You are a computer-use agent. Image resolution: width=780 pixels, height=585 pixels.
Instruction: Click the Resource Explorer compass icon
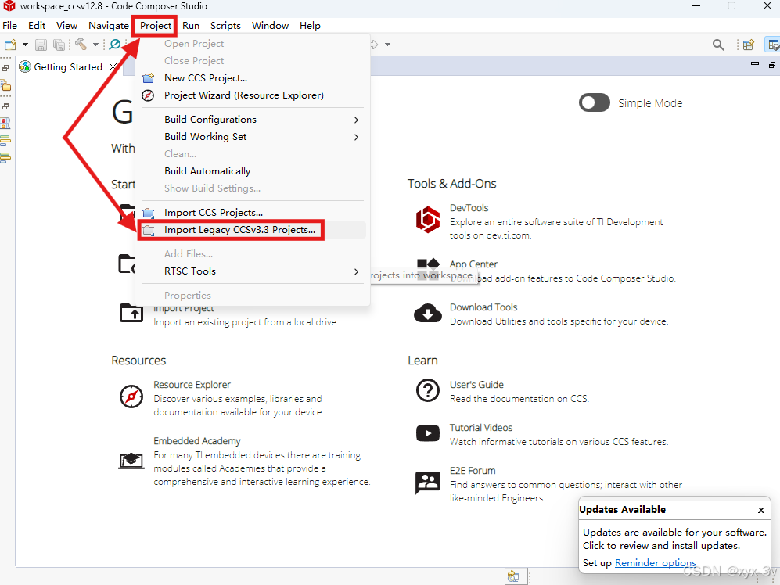click(131, 397)
